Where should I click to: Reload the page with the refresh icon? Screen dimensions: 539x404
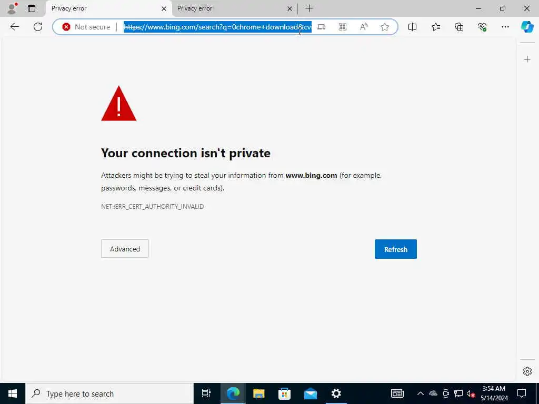point(38,27)
